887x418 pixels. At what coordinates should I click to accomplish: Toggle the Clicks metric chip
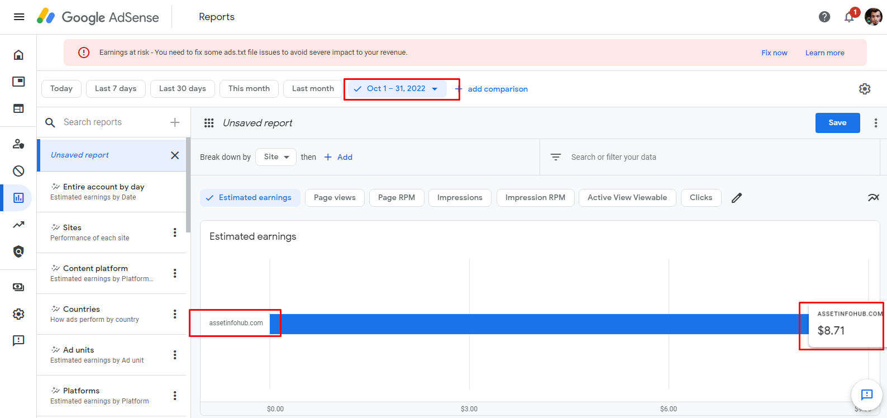(701, 198)
